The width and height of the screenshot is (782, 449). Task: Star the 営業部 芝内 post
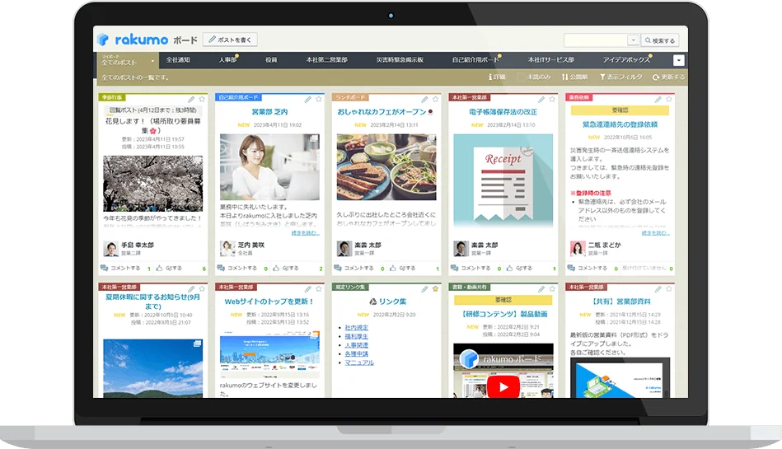319,100
